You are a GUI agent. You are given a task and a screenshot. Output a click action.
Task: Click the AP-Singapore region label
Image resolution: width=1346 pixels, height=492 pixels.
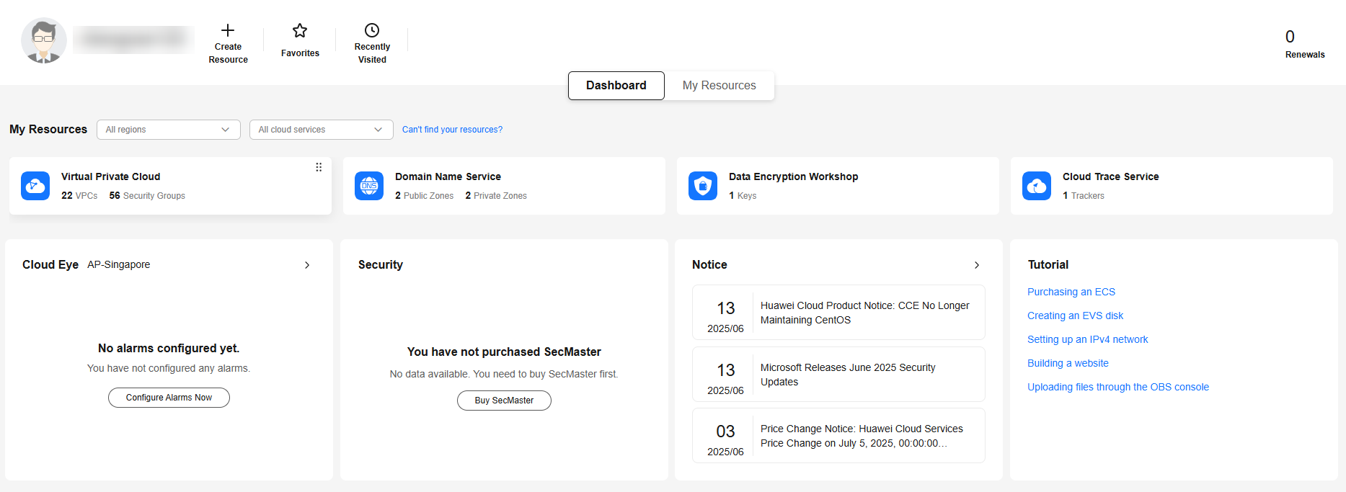click(x=119, y=265)
